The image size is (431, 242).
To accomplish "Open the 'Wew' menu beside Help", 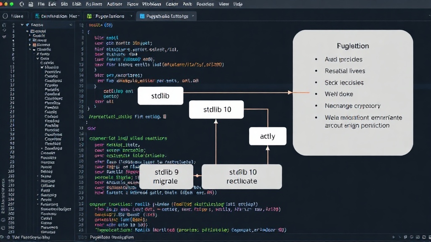I will point(224,4).
